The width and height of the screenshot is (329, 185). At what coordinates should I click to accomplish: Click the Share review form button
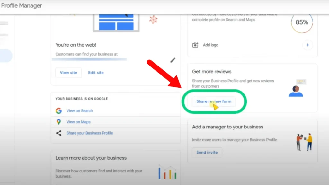point(214,101)
